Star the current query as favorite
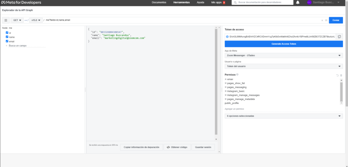 326,20
